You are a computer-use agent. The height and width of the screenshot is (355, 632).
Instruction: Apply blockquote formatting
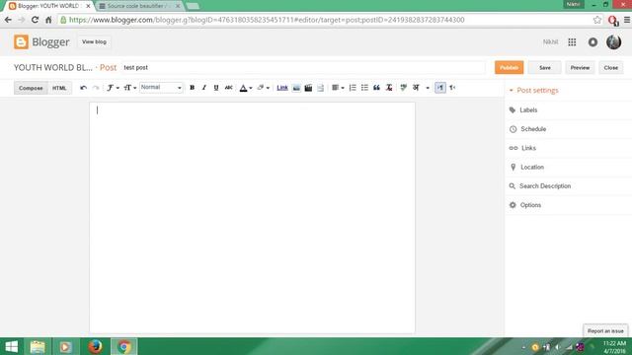(x=376, y=88)
